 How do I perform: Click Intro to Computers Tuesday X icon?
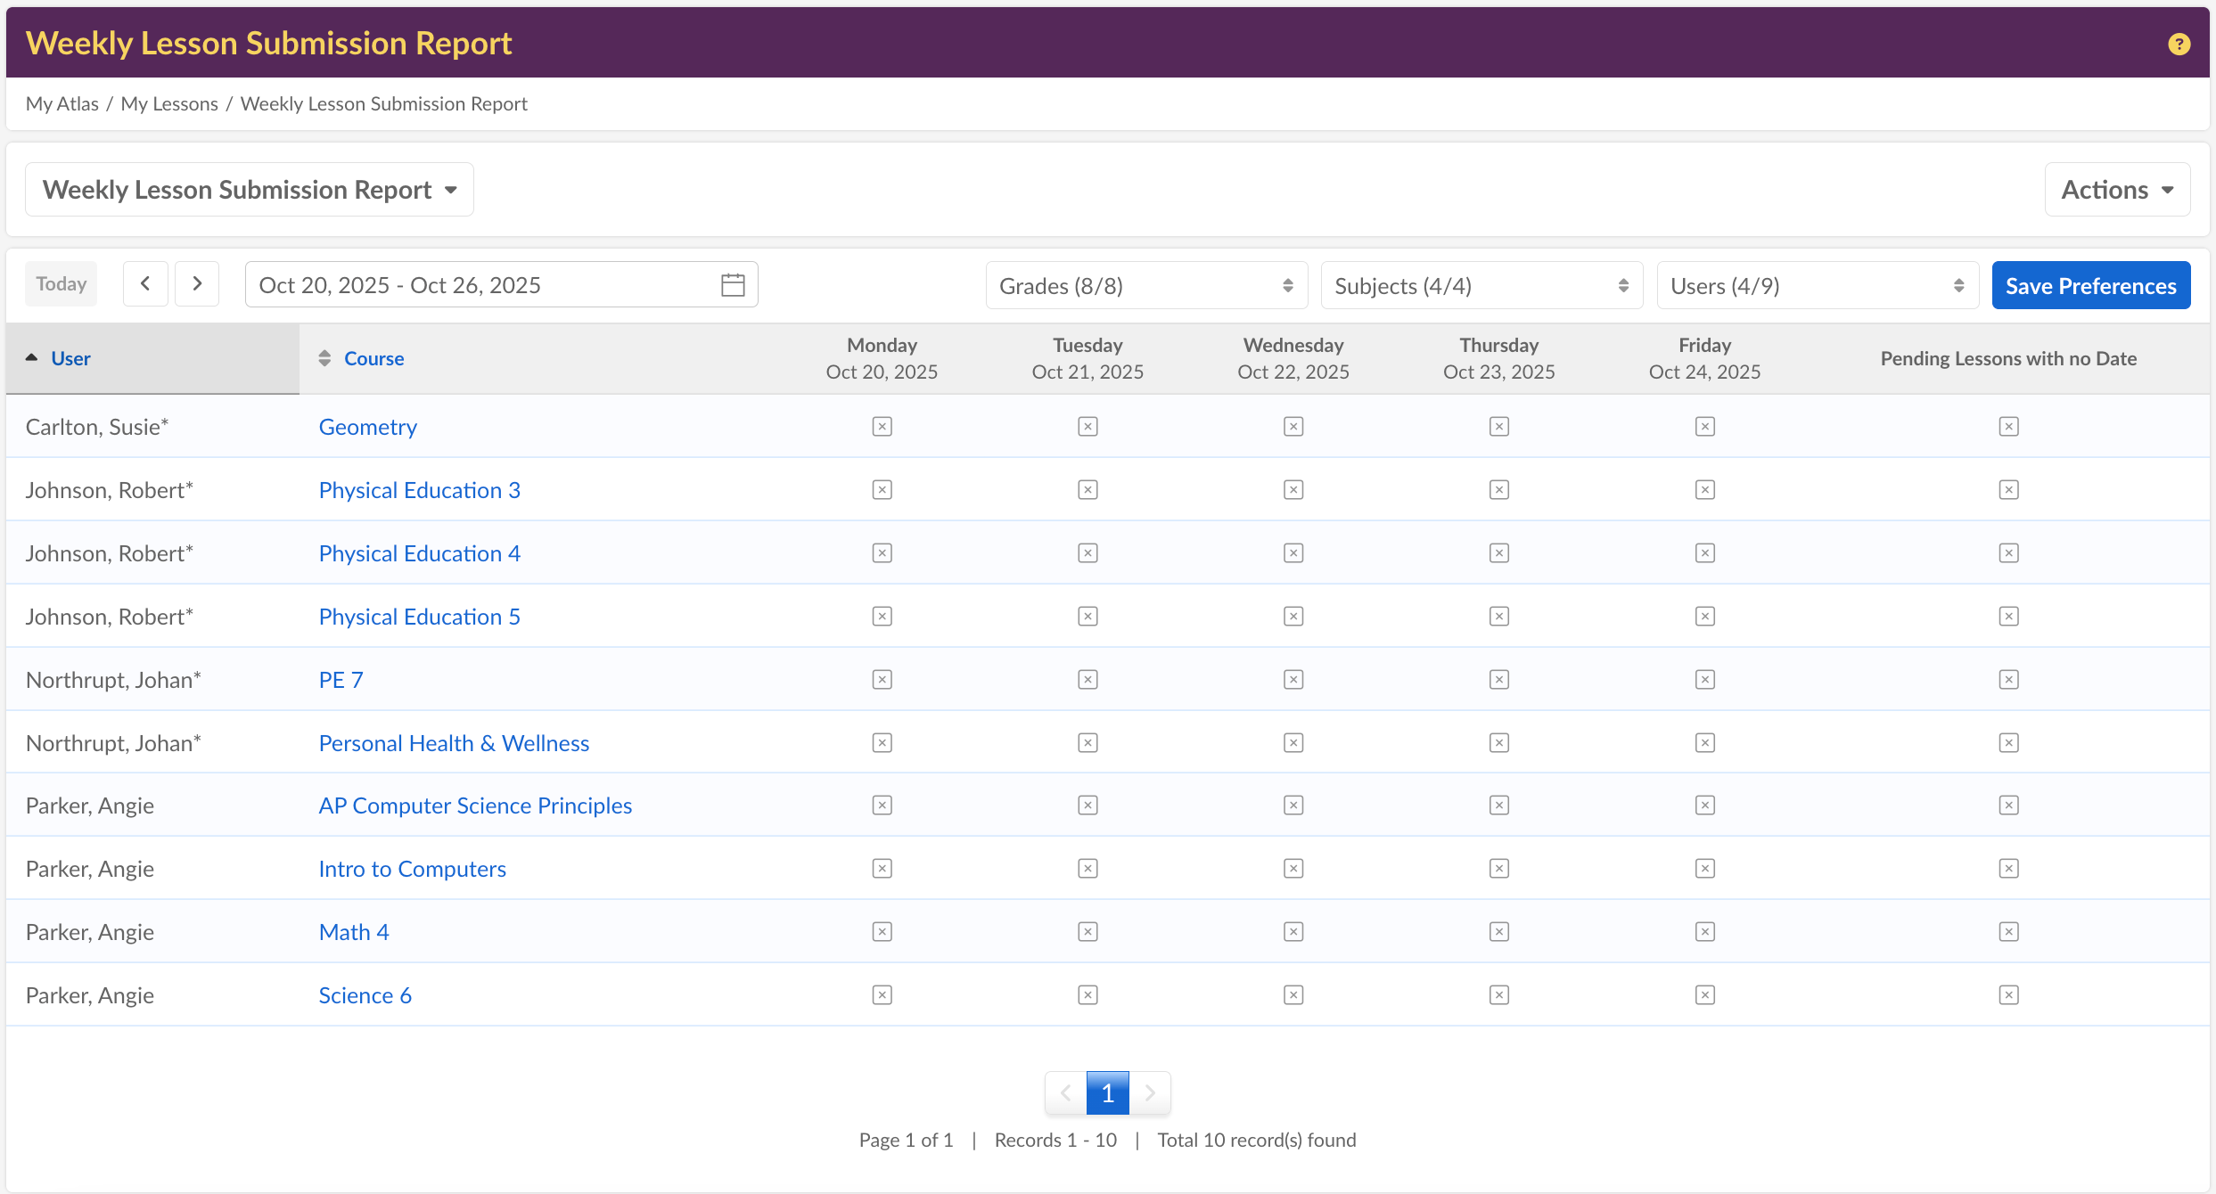[x=1087, y=869]
